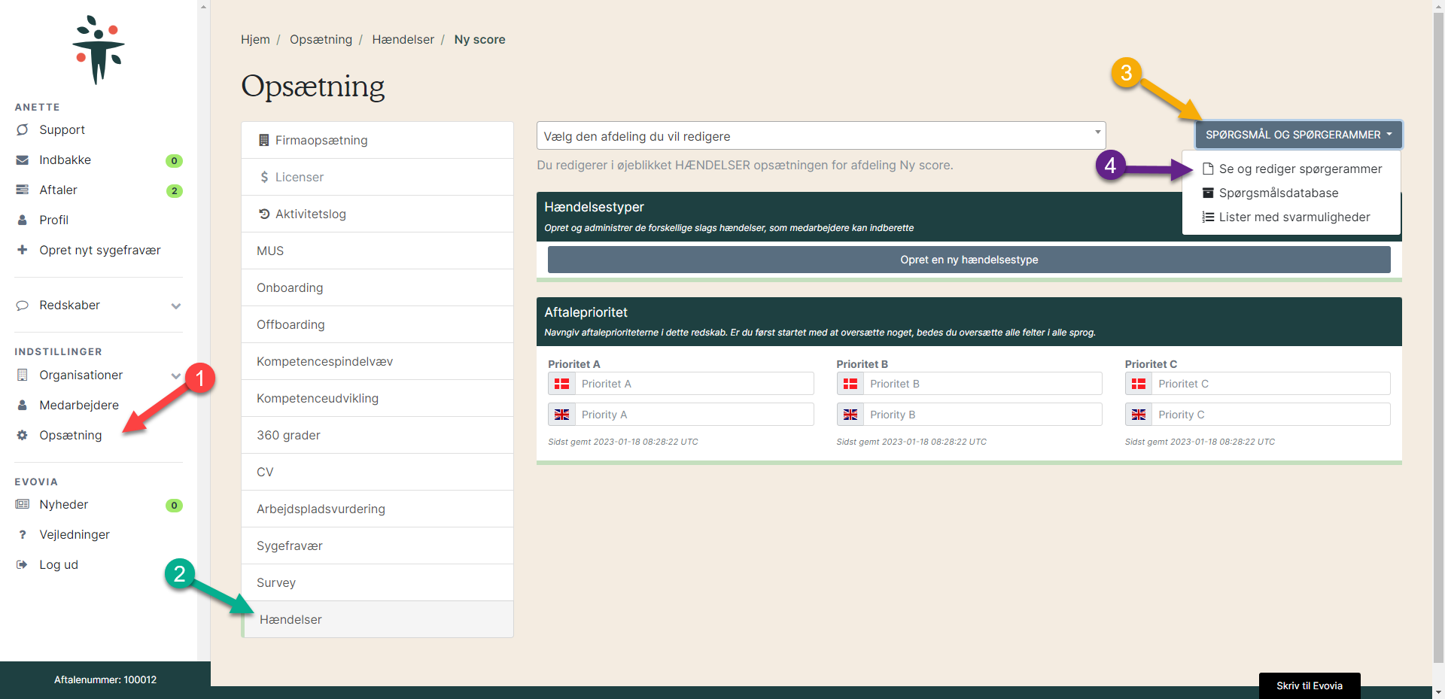Click the UK flag for Priority C
The image size is (1445, 699).
[1139, 415]
